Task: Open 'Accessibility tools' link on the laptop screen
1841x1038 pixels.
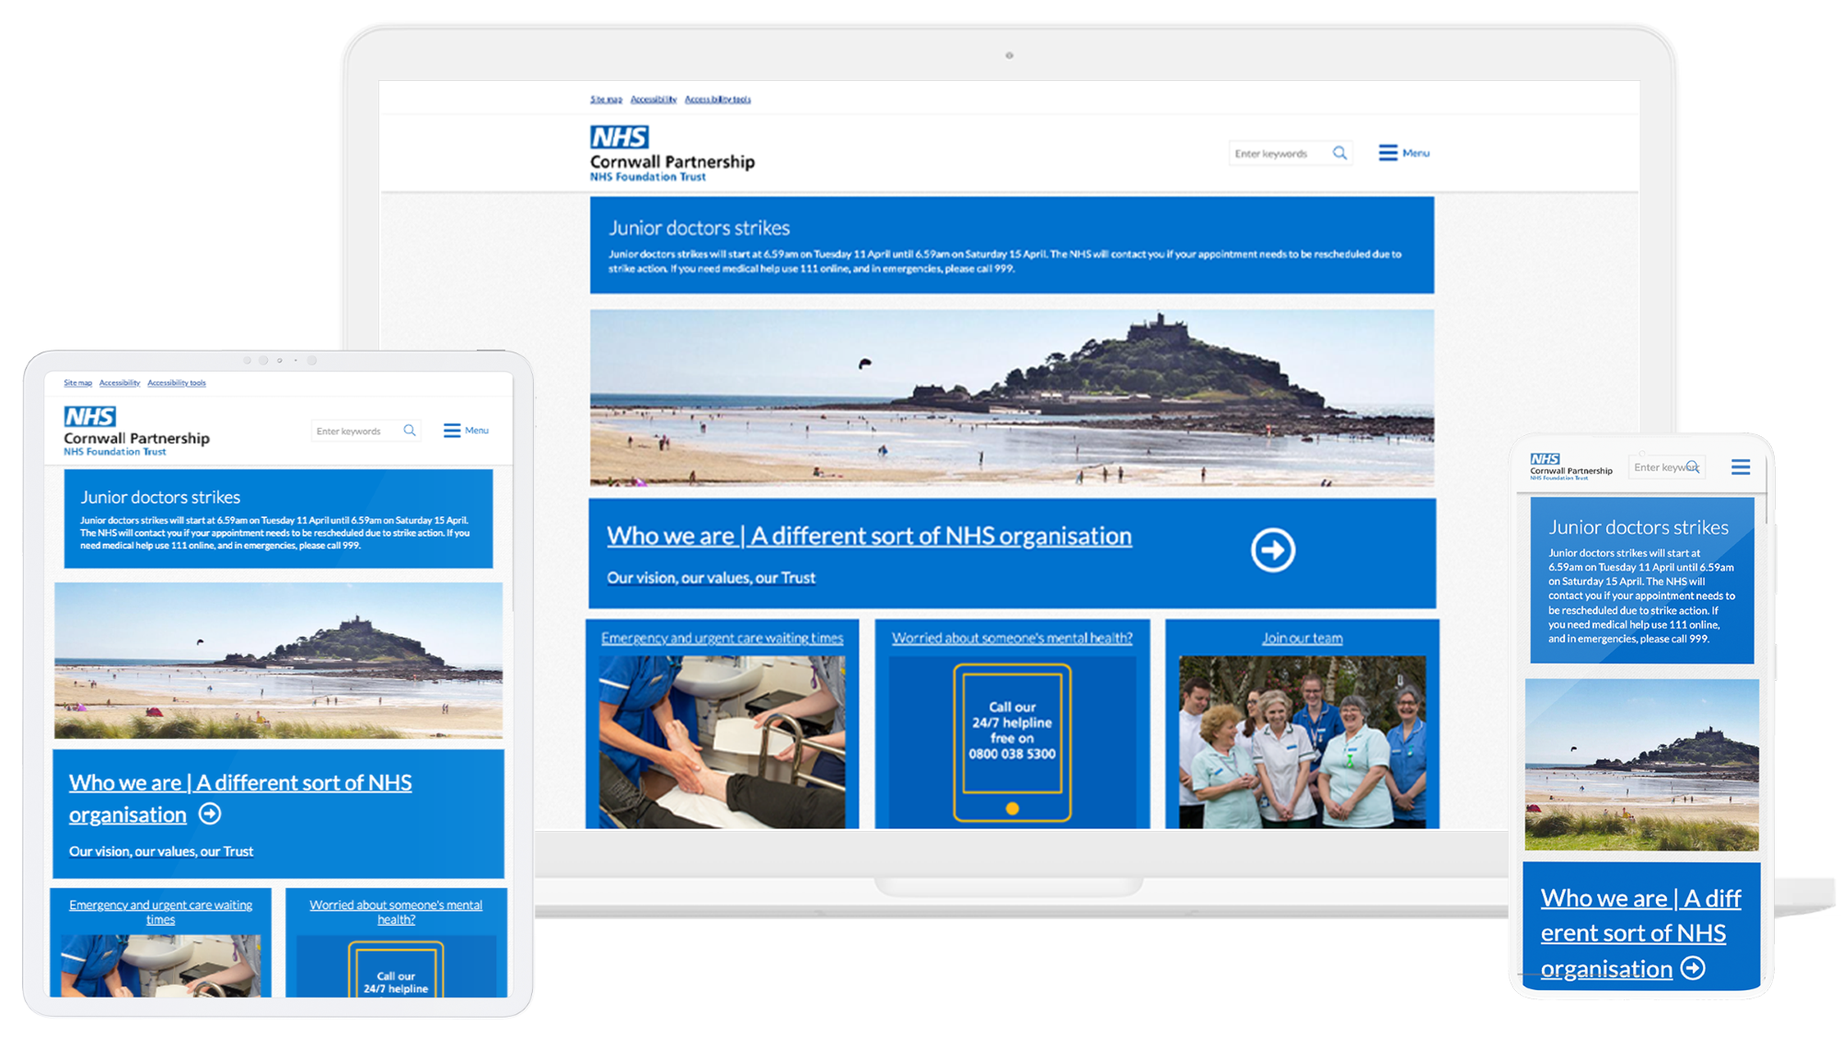Action: point(718,99)
